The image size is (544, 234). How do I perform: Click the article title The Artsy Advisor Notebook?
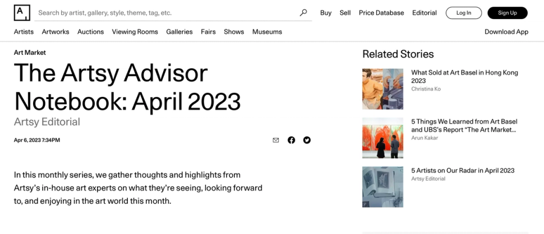[127, 87]
